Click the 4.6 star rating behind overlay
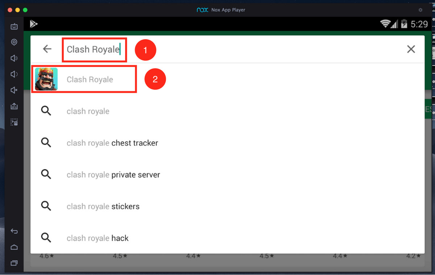Screen dimensions: 435x275 tap(46, 256)
